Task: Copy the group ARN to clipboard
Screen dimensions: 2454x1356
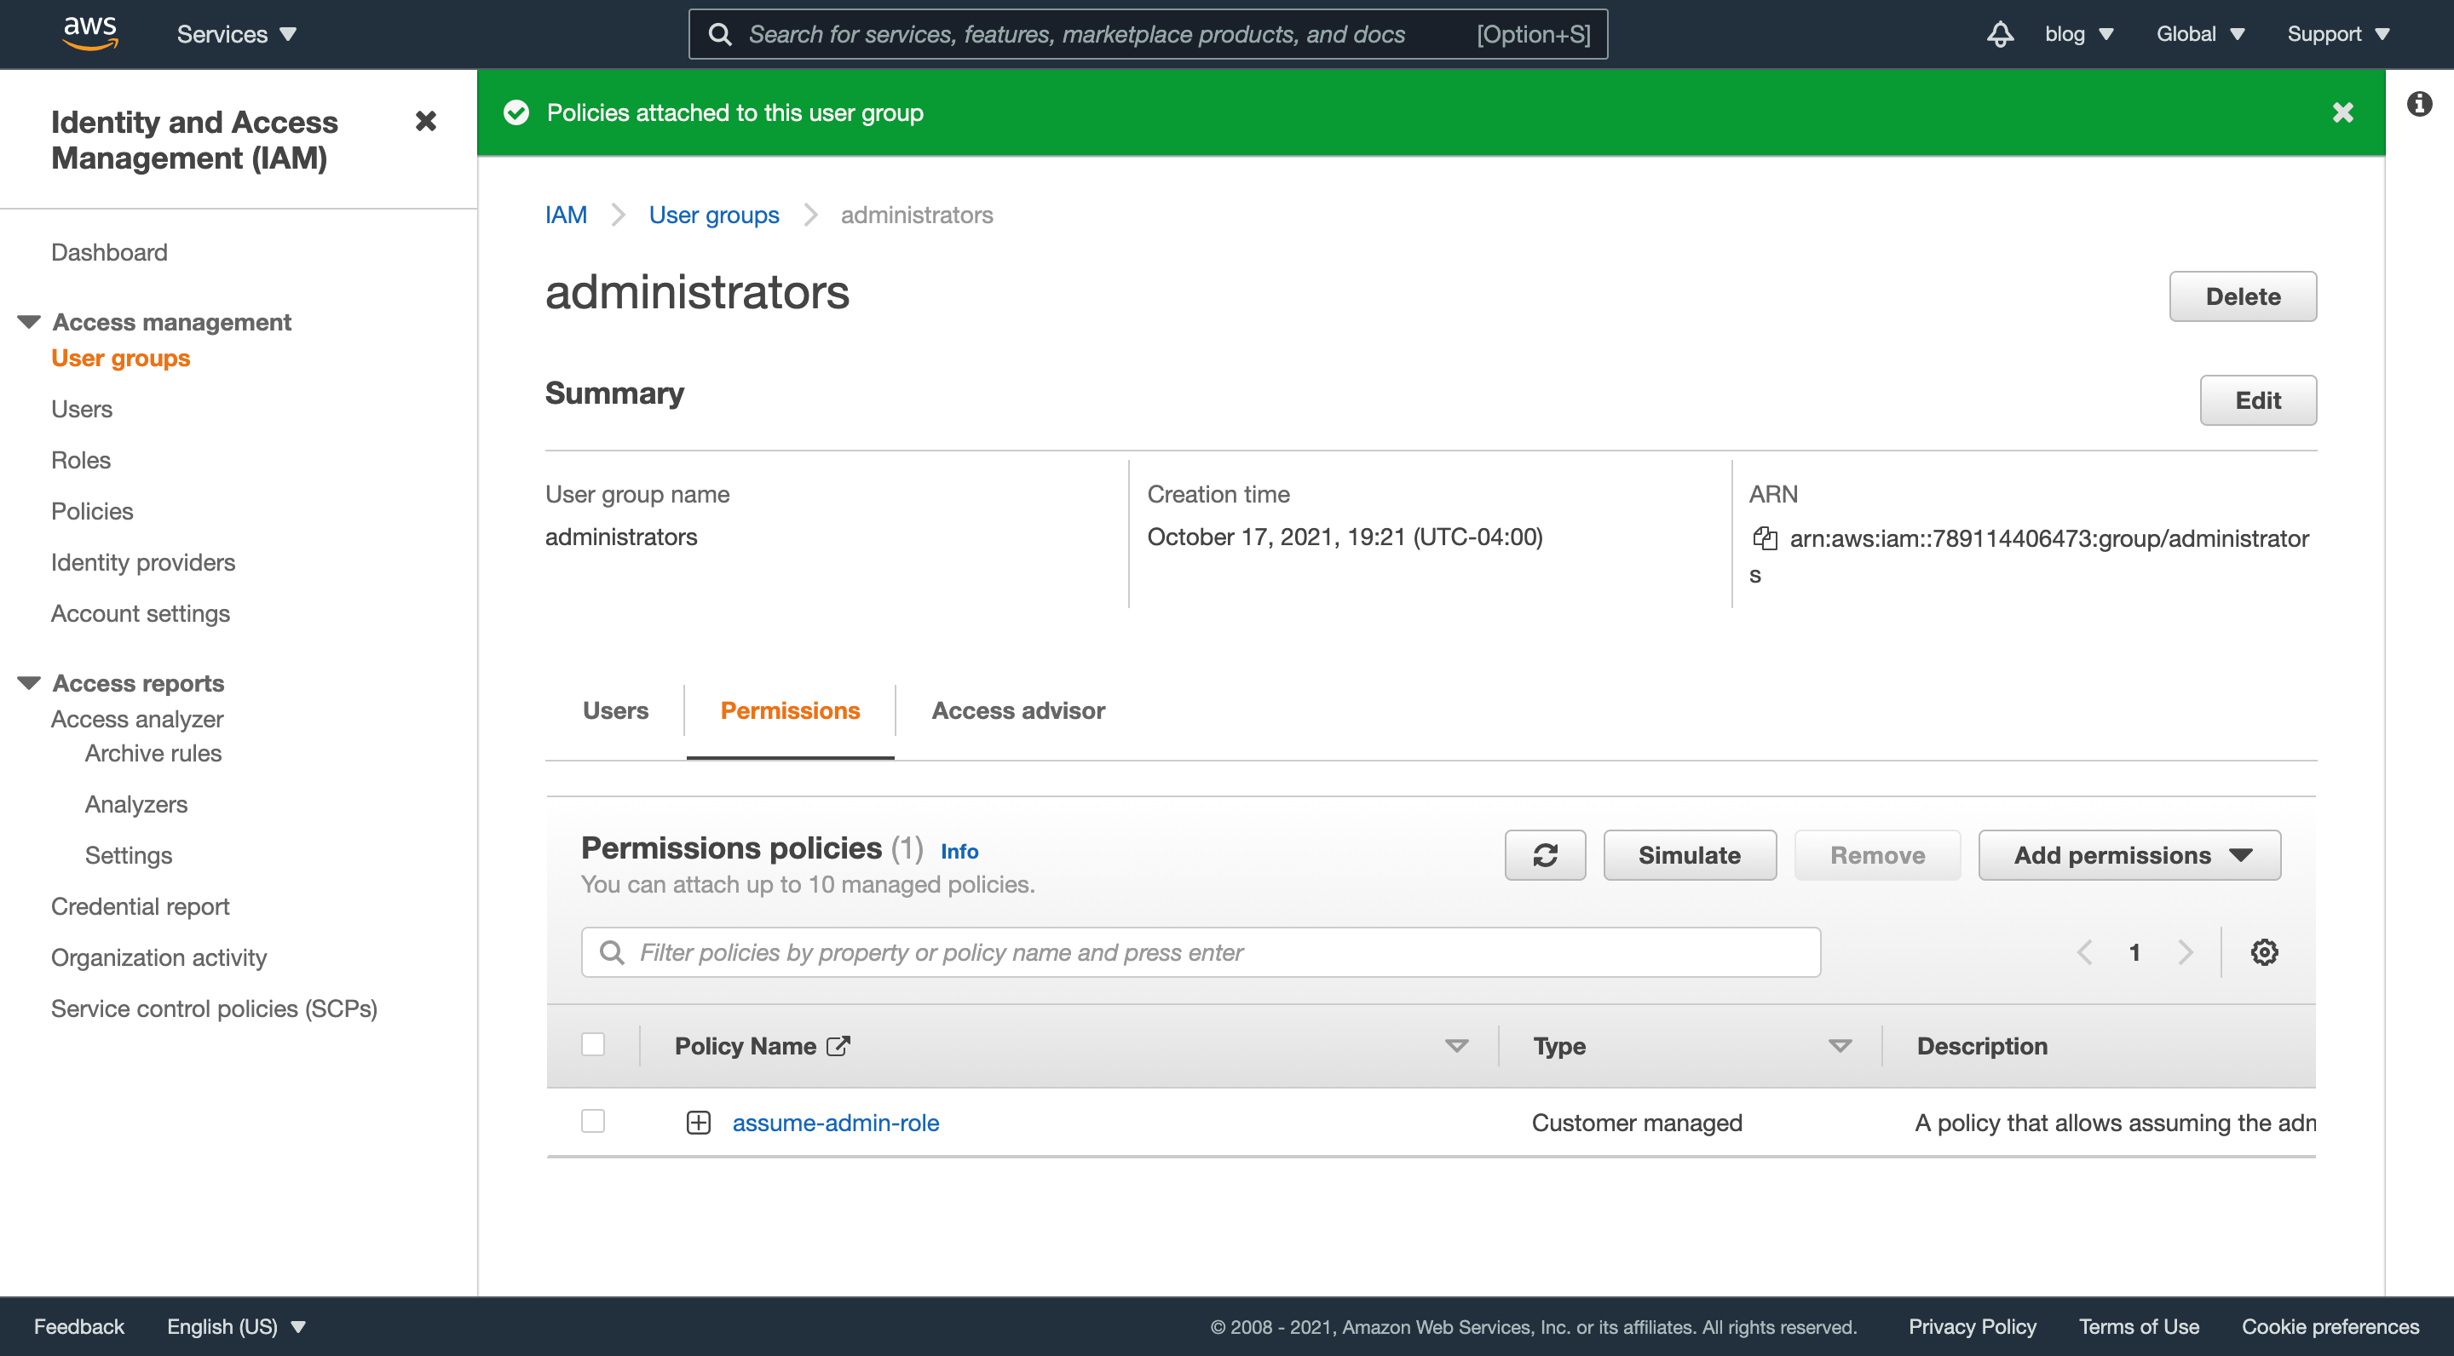Action: point(1765,539)
